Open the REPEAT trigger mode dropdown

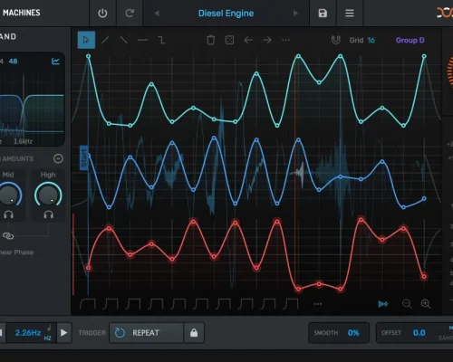coord(147,332)
